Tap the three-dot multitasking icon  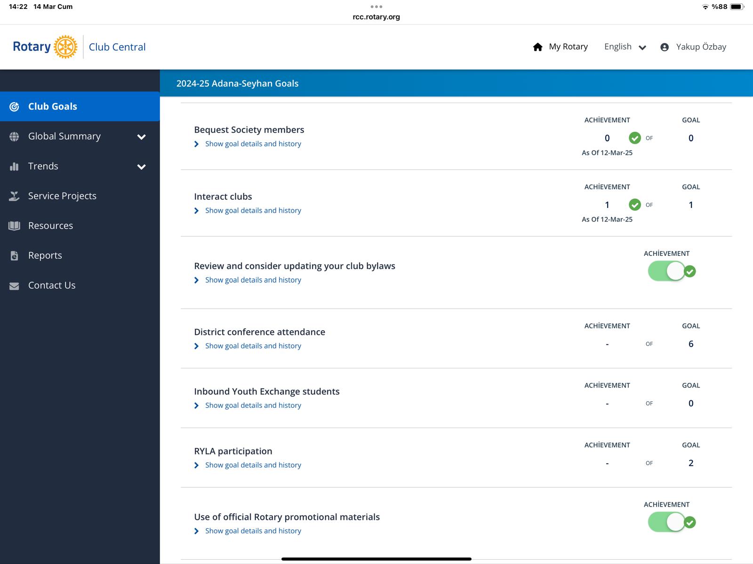pyautogui.click(x=376, y=7)
